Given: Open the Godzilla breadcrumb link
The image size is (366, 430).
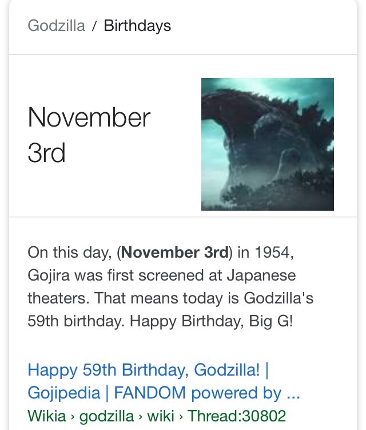Looking at the screenshot, I should pyautogui.click(x=56, y=26).
